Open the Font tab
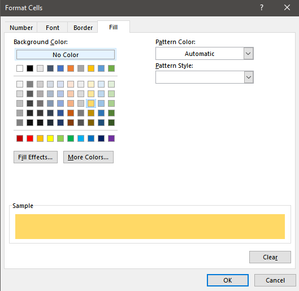The width and height of the screenshot is (299, 291). (53, 28)
